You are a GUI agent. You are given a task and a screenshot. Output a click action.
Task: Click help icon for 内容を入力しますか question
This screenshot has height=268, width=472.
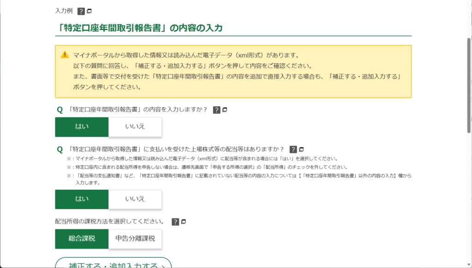pyautogui.click(x=216, y=110)
